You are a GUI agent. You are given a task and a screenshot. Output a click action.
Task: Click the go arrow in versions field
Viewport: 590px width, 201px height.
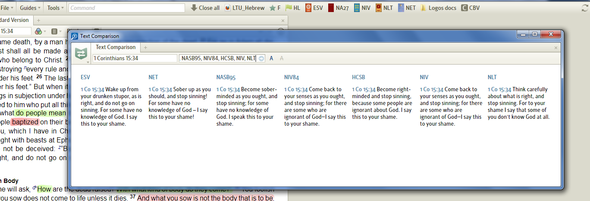tap(261, 58)
